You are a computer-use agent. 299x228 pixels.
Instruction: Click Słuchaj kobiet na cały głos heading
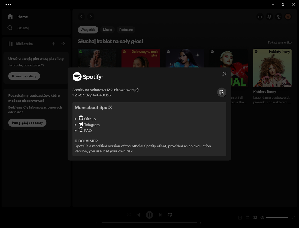110,41
